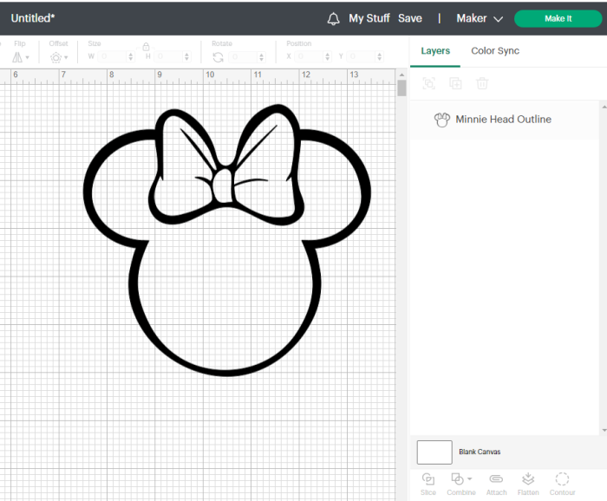Select the Minnie head design on canvas
Image resolution: width=607 pixels, height=501 pixels.
(227, 240)
